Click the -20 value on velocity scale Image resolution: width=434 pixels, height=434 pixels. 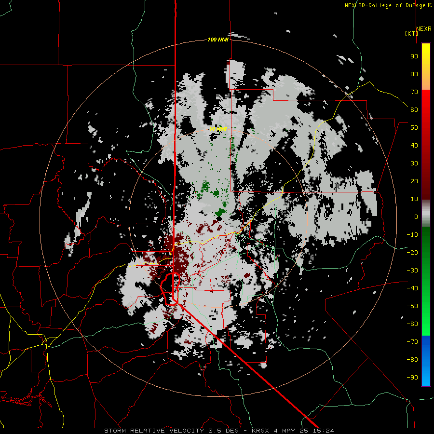(x=412, y=252)
